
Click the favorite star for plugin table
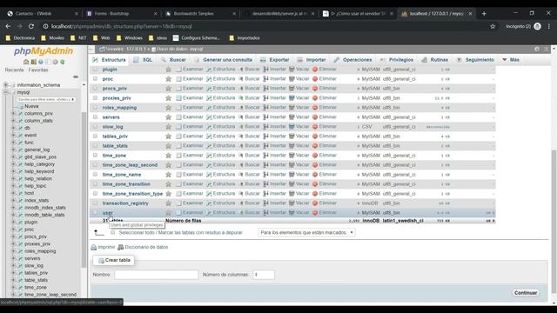[x=168, y=70]
